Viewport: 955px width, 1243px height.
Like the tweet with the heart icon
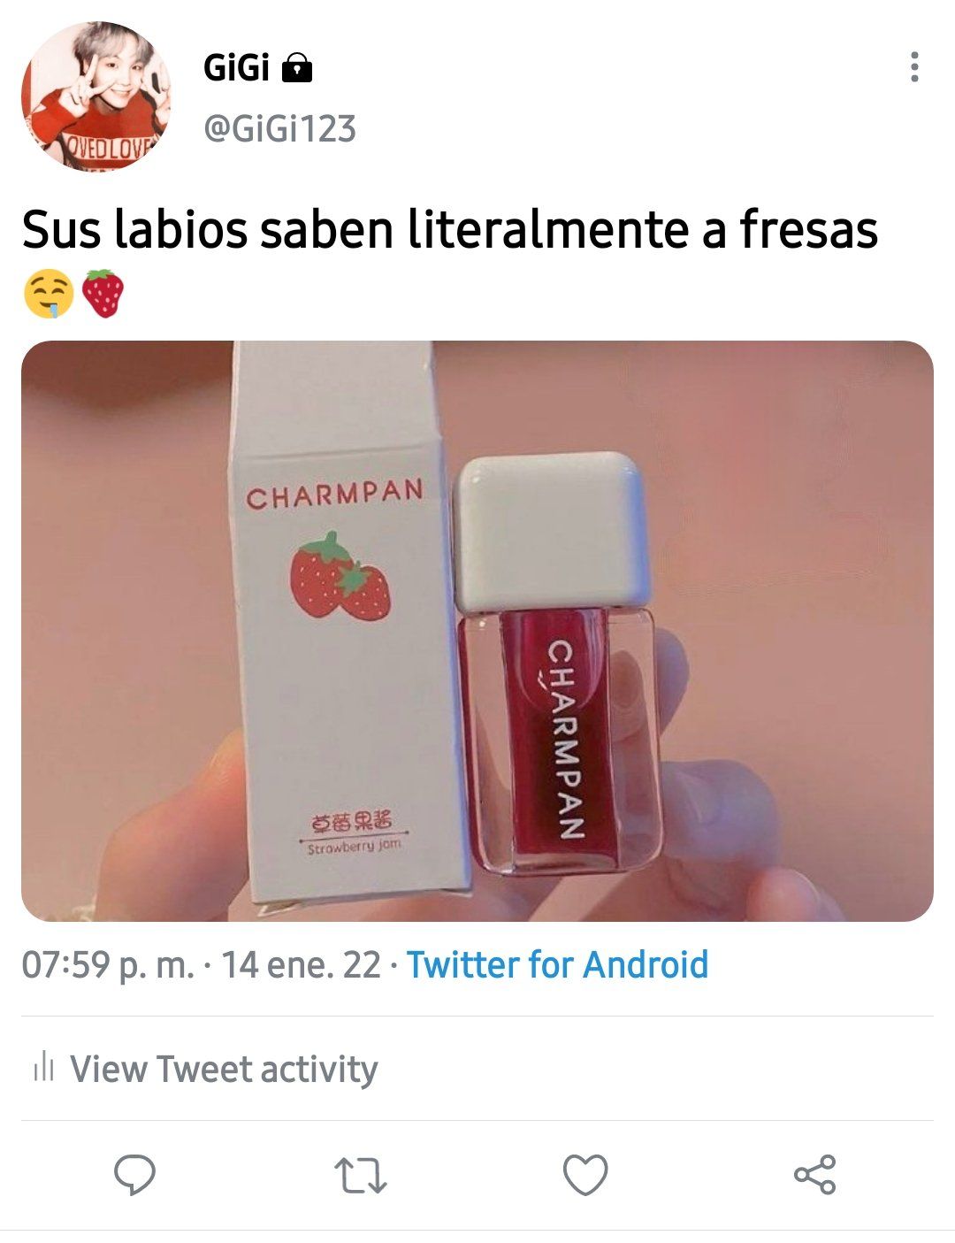585,1176
